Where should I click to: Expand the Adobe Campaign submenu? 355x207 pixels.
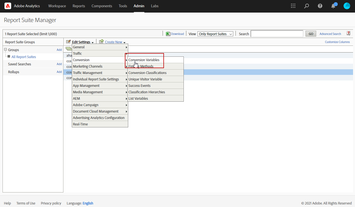click(100, 105)
